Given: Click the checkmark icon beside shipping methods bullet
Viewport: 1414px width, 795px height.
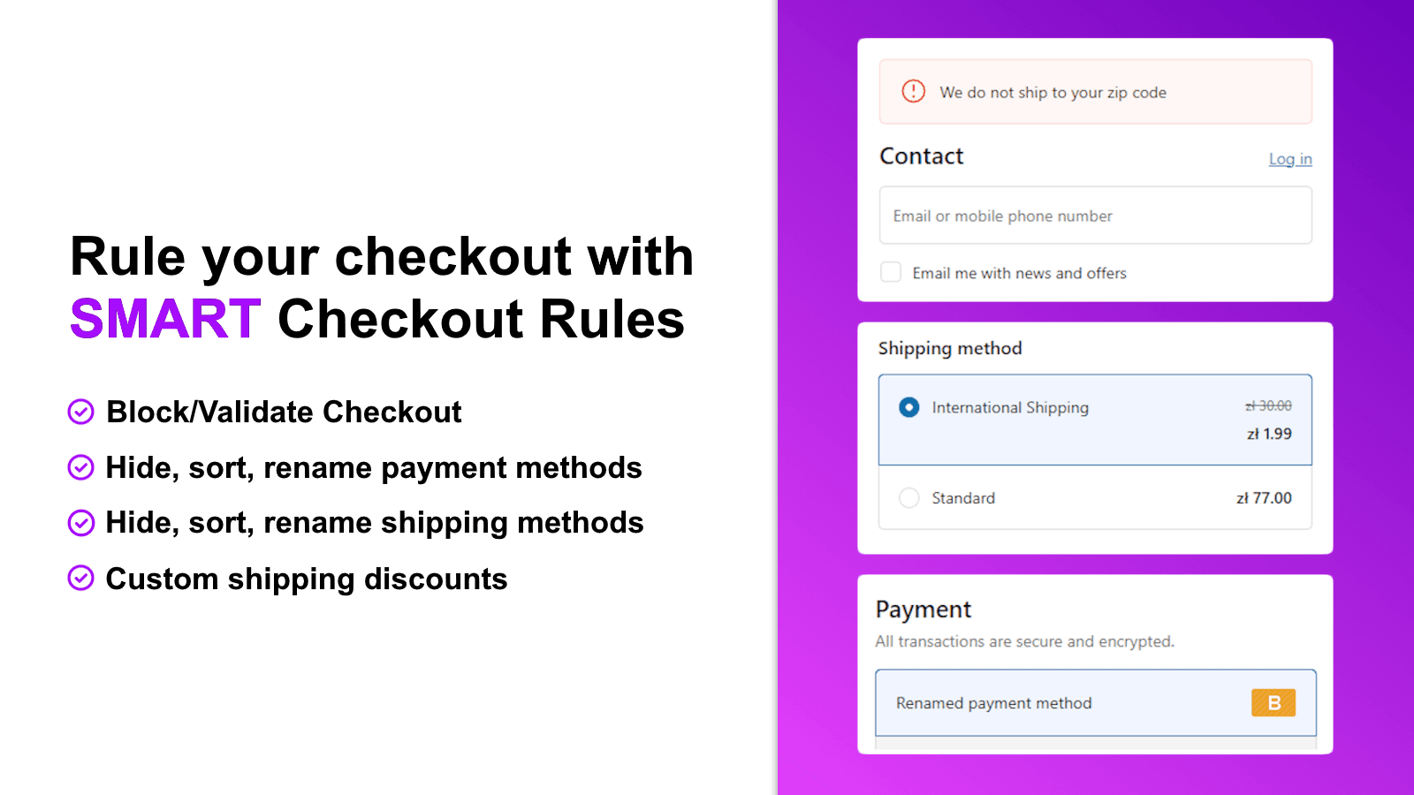Looking at the screenshot, I should (x=80, y=522).
